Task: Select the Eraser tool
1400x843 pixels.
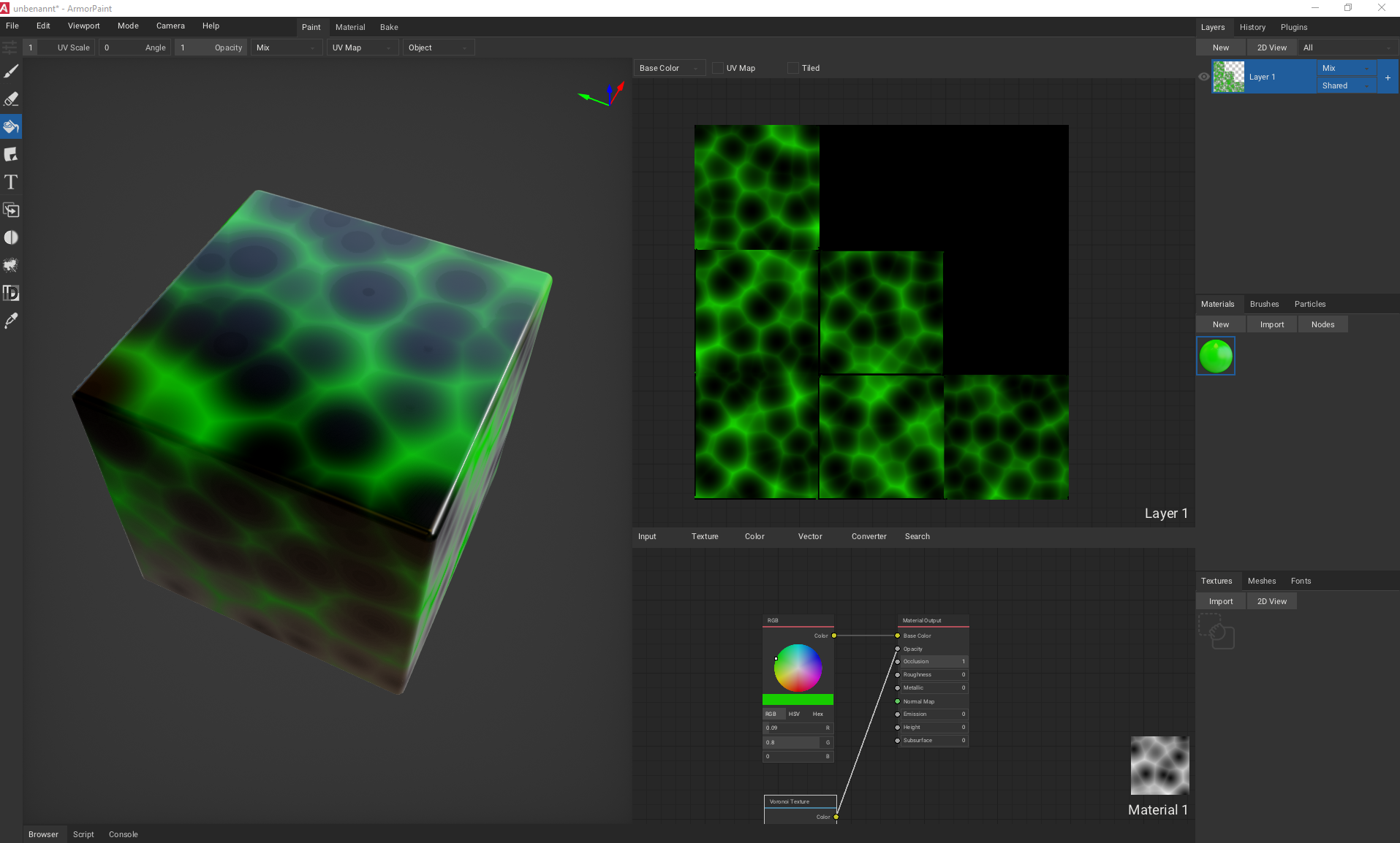Action: 11,99
